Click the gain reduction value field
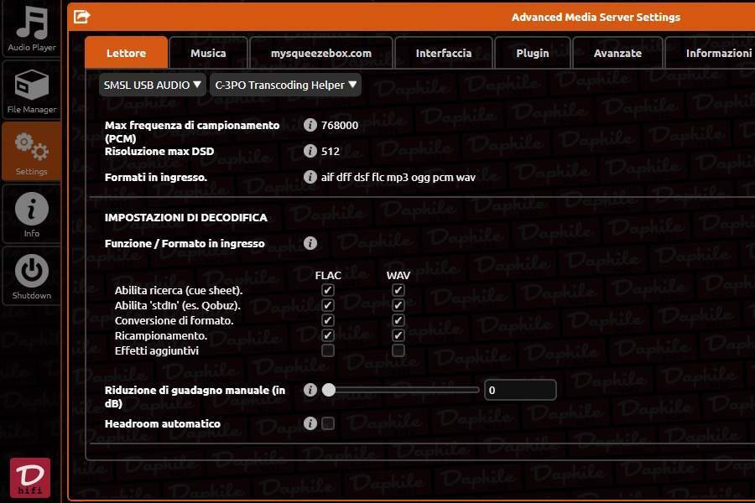Image resolution: width=755 pixels, height=503 pixels. click(520, 390)
